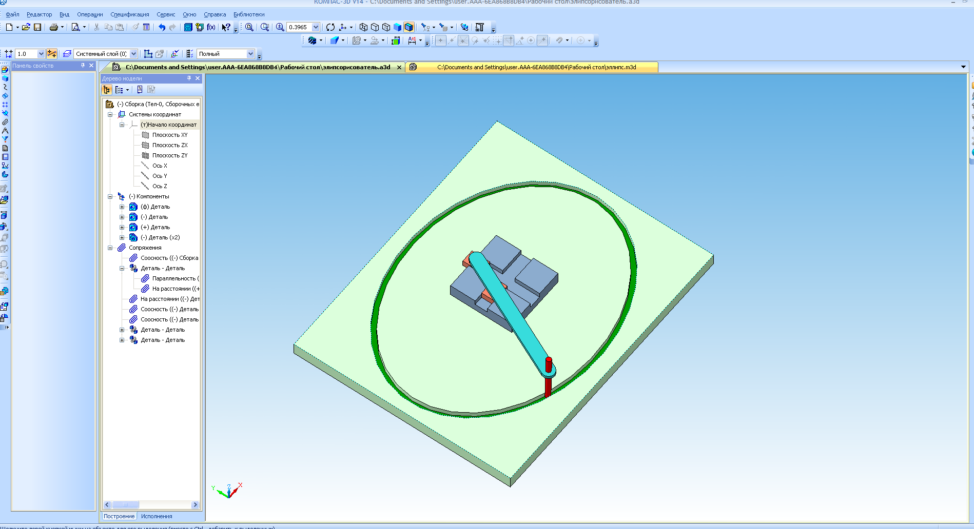The height and width of the screenshot is (529, 974).
Task: Close the элипсорисователь.a3d document tab
Action: click(399, 67)
